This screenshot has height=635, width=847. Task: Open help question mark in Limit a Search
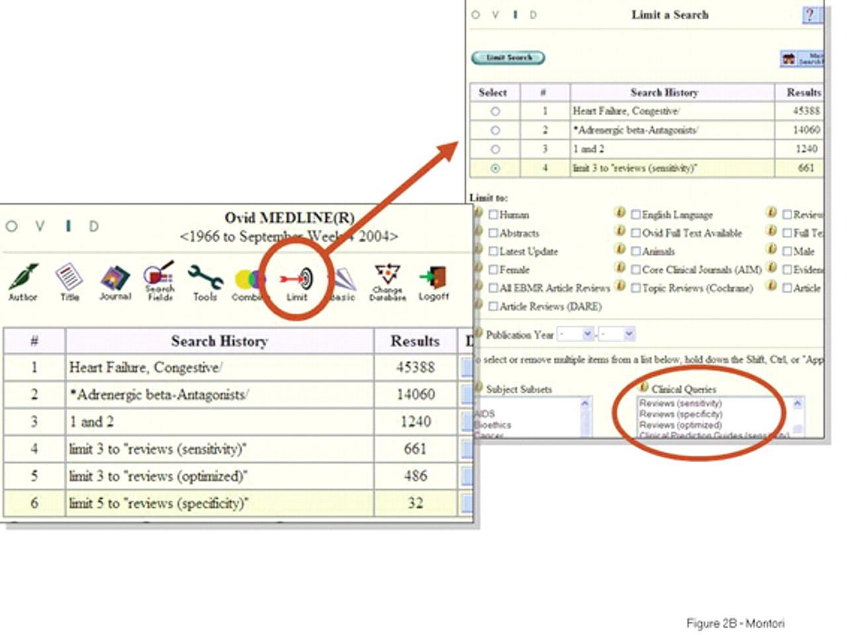[809, 15]
